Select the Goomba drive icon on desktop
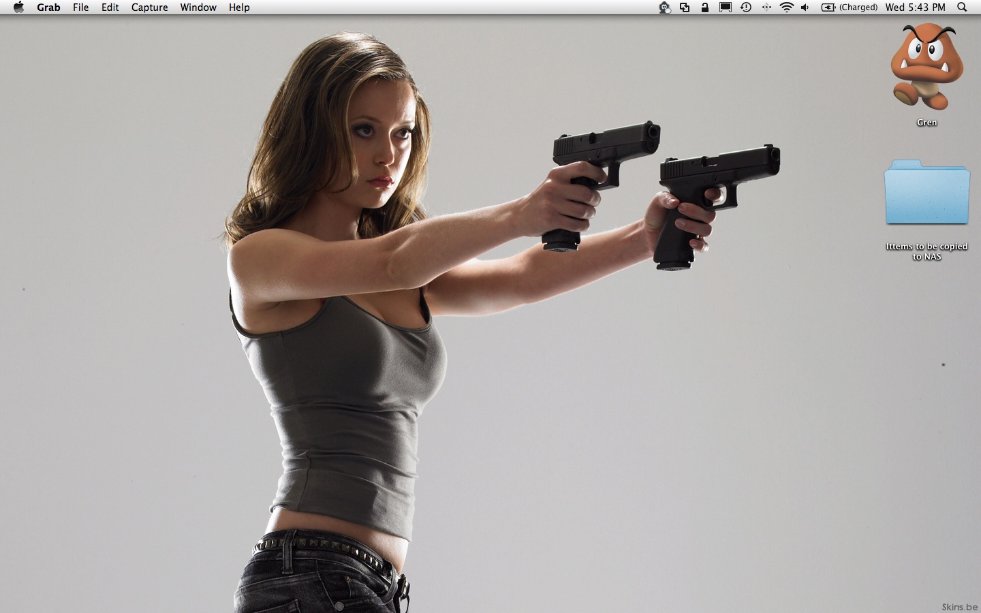Screen dimensions: 981x613 click(x=926, y=67)
